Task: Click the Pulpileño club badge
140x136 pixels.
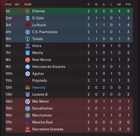Action: tap(27, 81)
